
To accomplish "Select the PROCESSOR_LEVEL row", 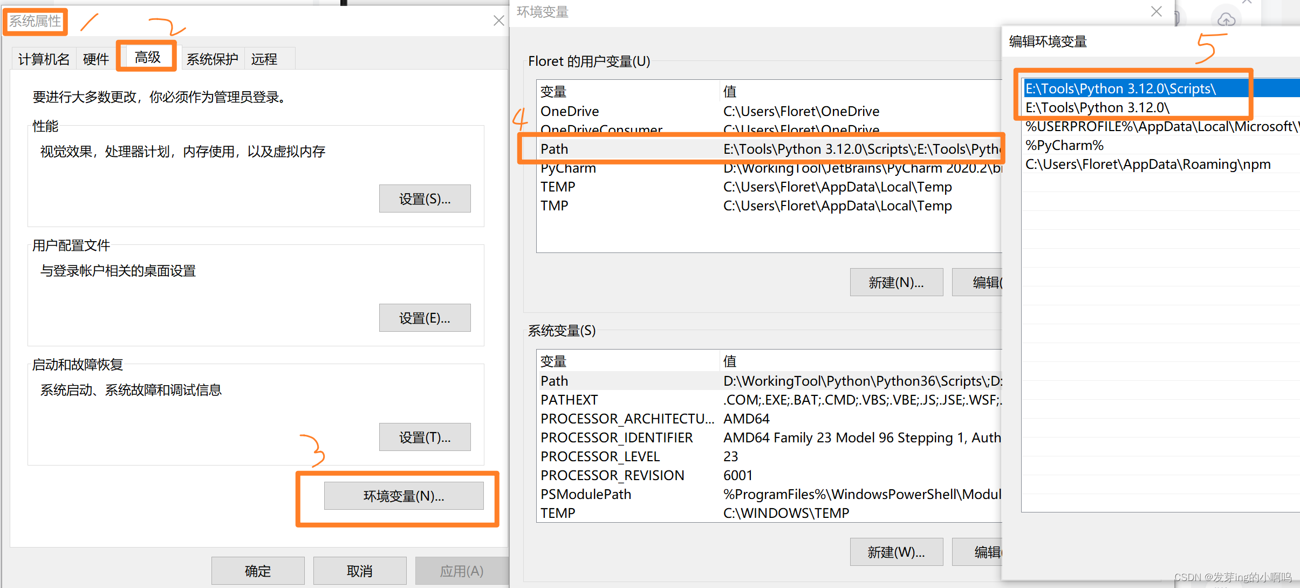I will click(769, 456).
